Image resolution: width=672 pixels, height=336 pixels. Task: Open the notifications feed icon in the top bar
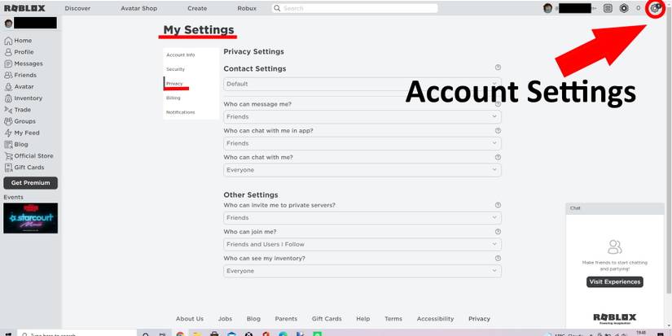coord(608,8)
